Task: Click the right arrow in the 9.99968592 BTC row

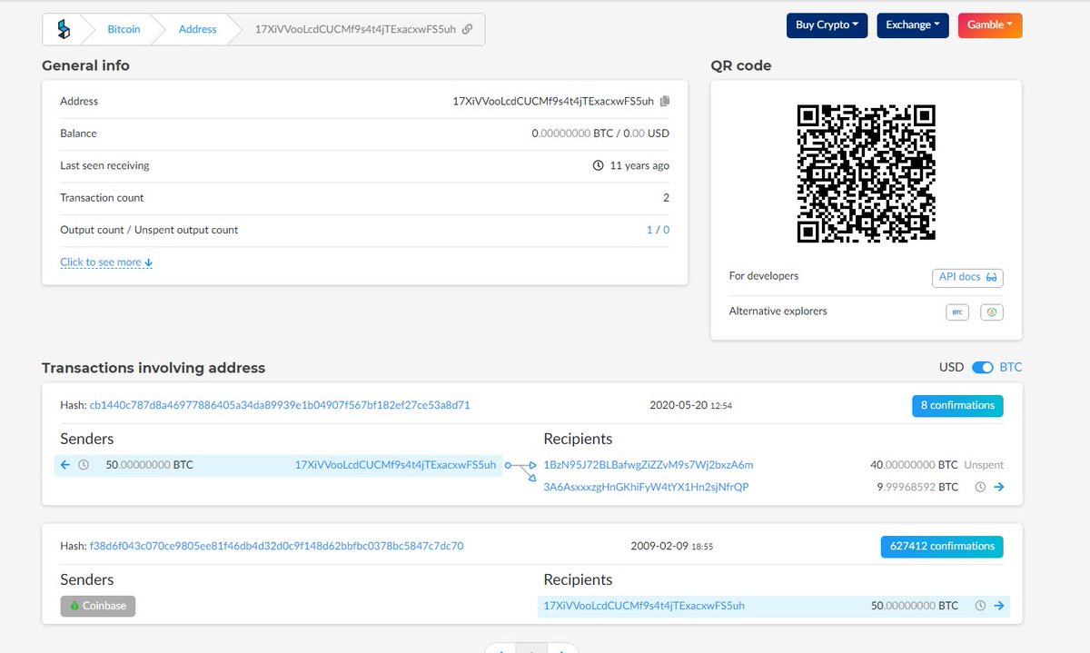Action: pos(999,487)
